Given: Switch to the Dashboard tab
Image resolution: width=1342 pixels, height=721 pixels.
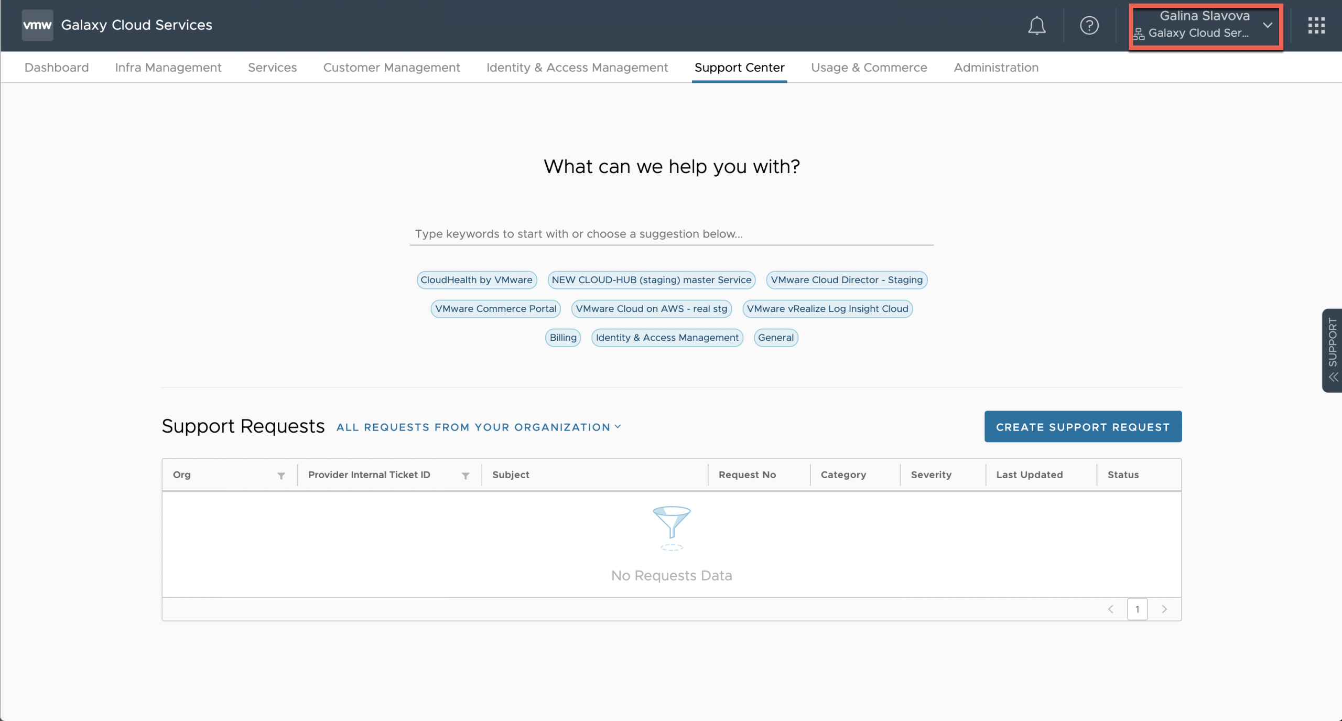Looking at the screenshot, I should click(57, 68).
